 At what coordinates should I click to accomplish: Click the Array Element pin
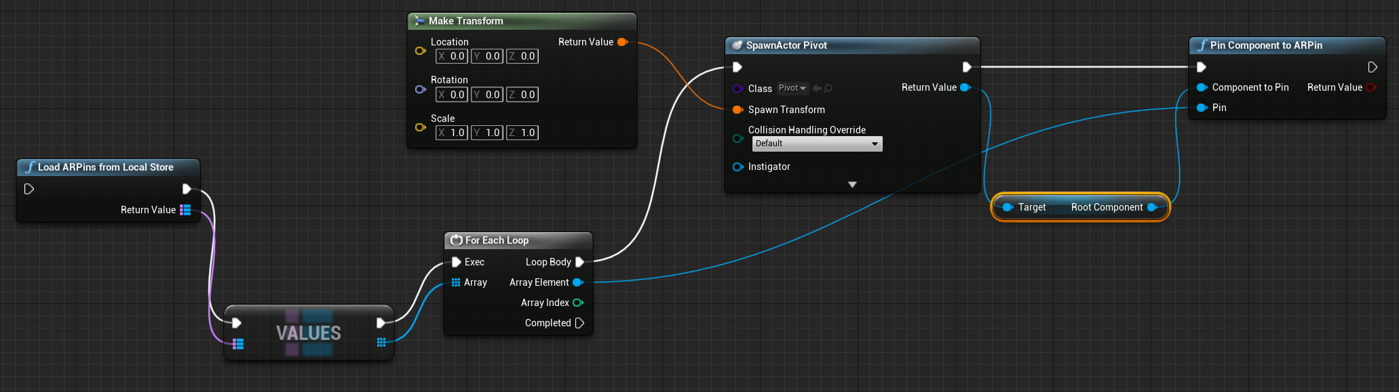[x=578, y=282]
